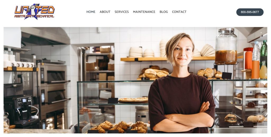Click the burger sandwich in right display

pyautogui.click(x=231, y=118)
